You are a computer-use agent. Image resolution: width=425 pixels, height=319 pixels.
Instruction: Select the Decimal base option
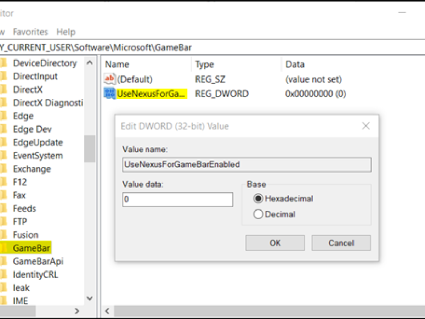coord(259,214)
